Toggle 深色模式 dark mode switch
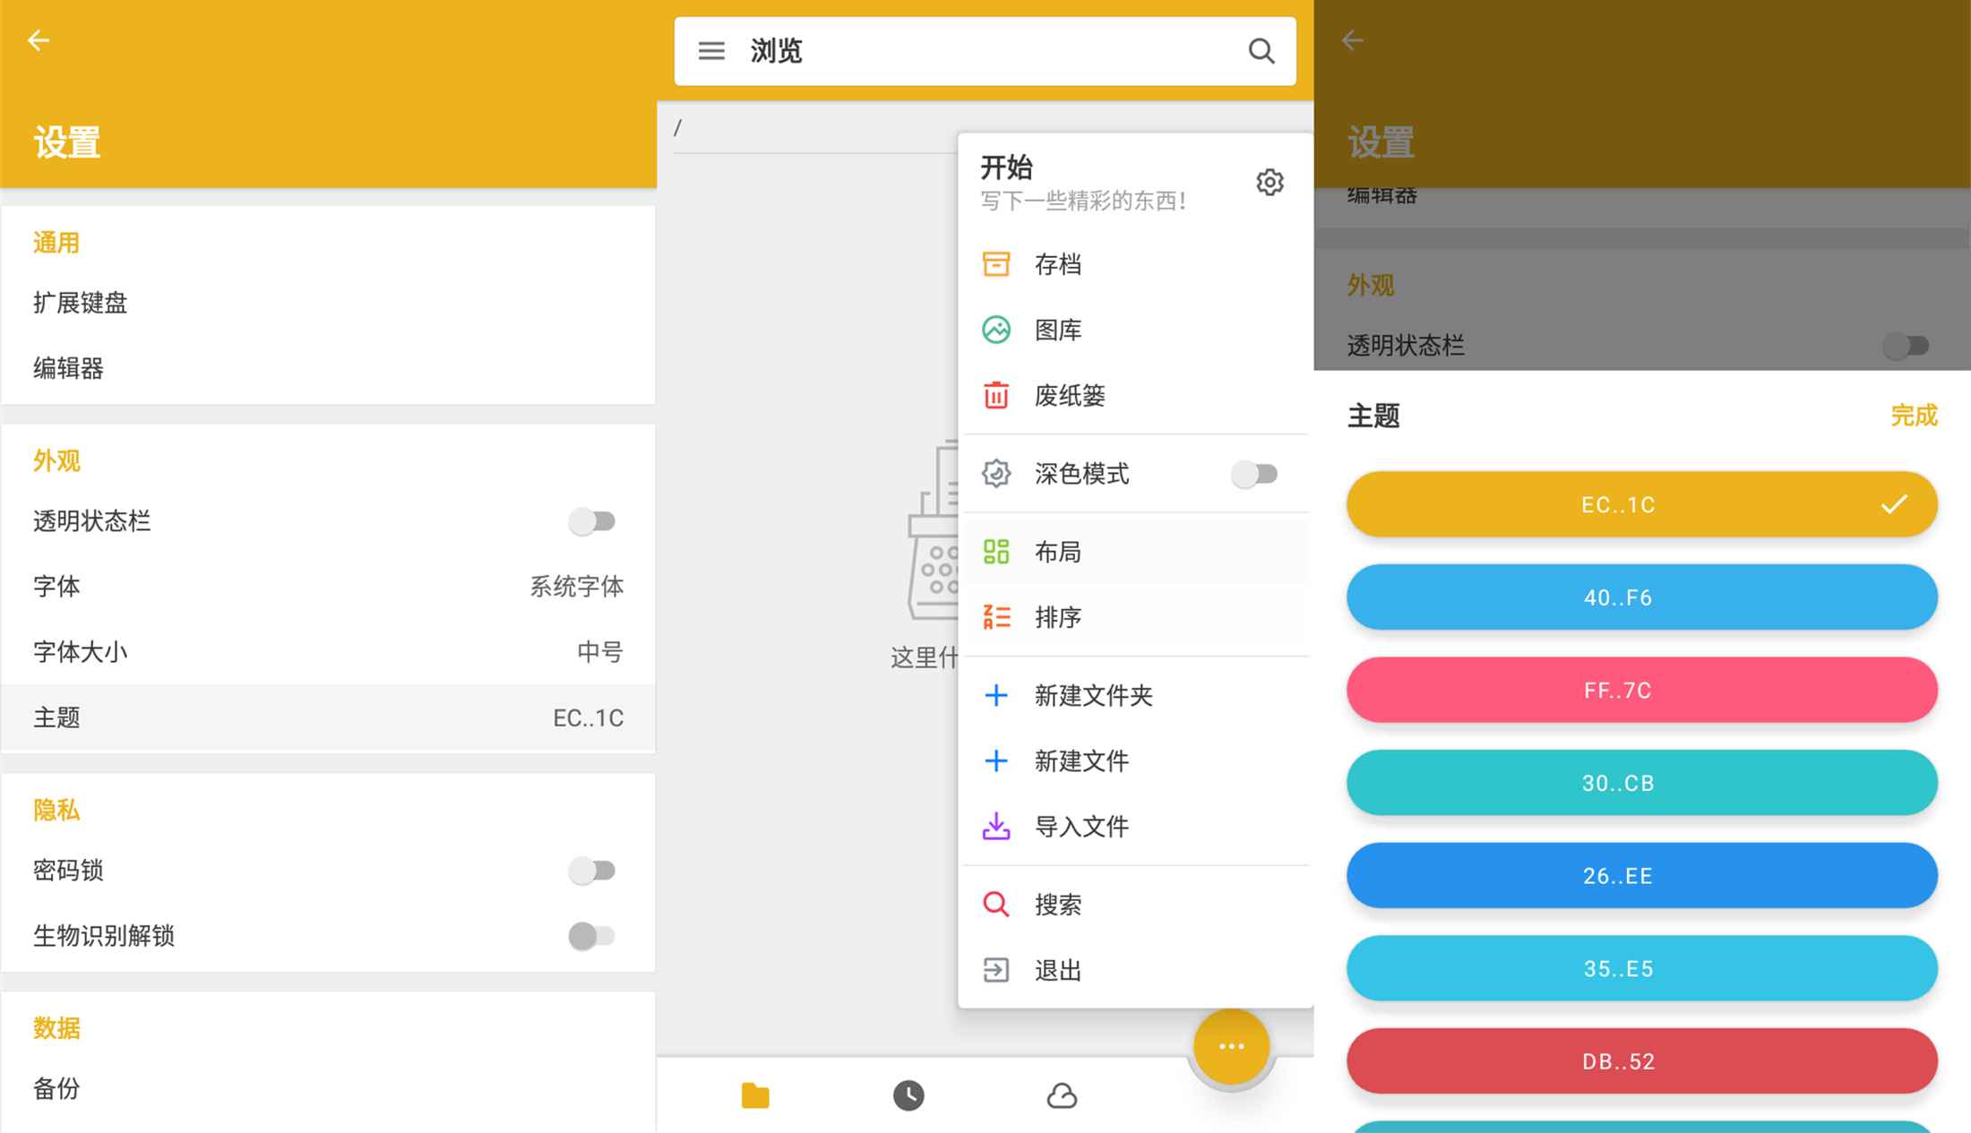The height and width of the screenshot is (1133, 1971). coord(1254,474)
